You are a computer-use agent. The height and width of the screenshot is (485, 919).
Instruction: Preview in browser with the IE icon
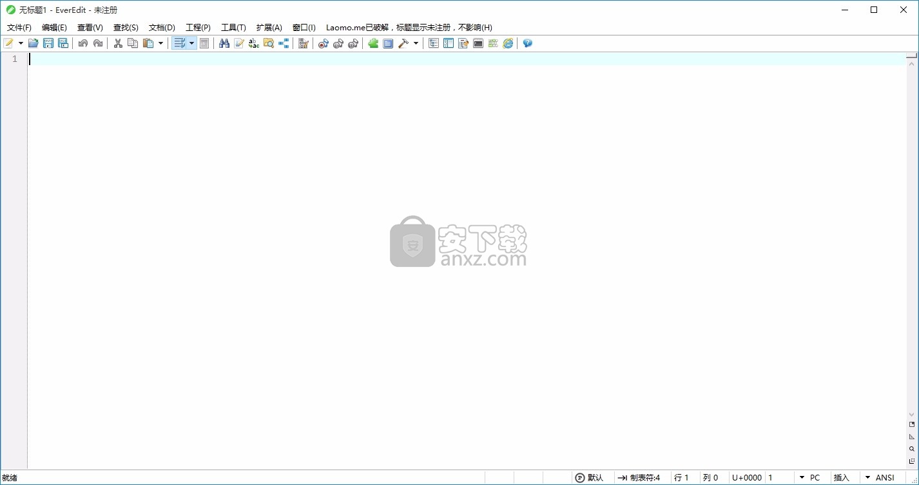tap(508, 43)
